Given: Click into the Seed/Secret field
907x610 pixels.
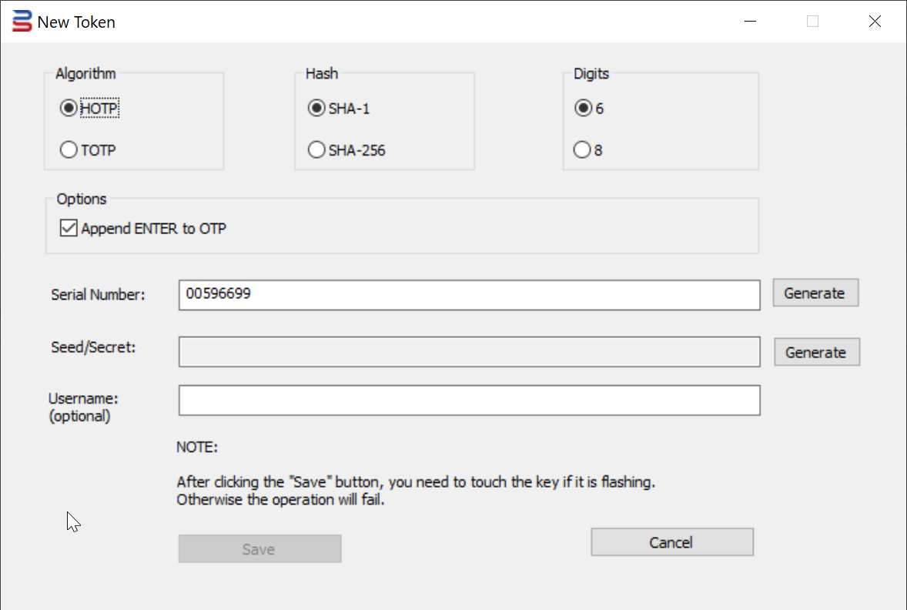Looking at the screenshot, I should point(469,352).
